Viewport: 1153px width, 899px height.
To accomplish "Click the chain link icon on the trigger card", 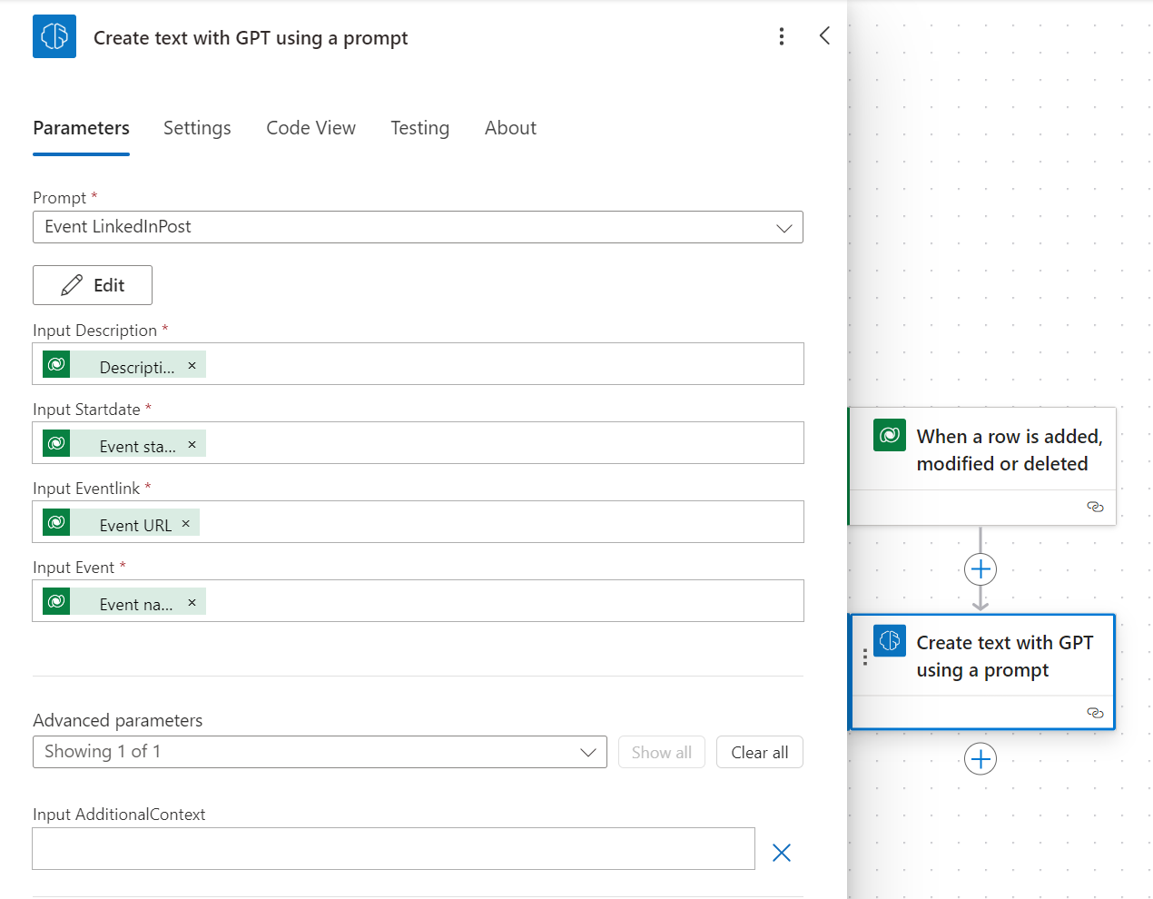I will click(x=1095, y=507).
